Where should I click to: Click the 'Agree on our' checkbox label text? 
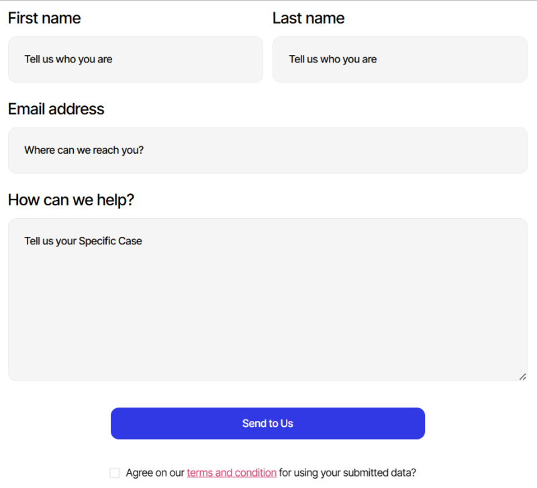pyautogui.click(x=155, y=473)
